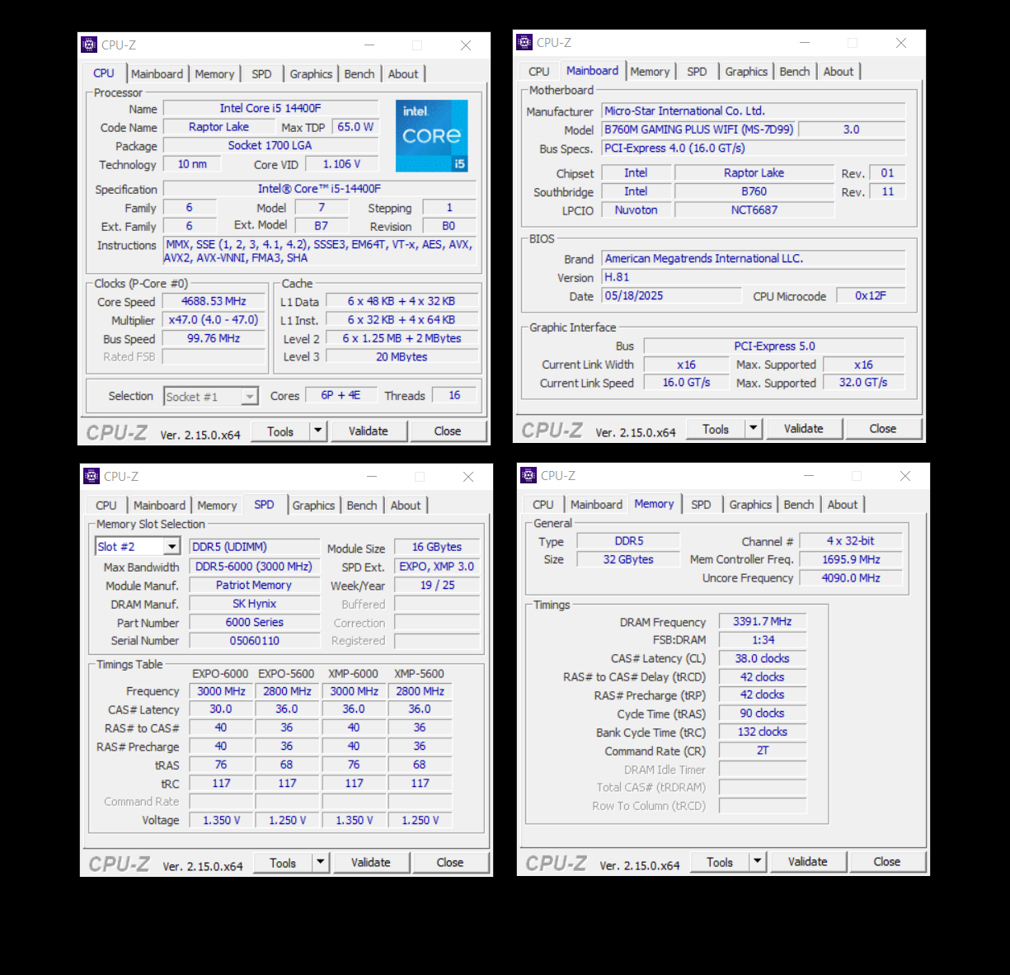Click the CPU-Z app icon in the Mainboard window title bar
The width and height of the screenshot is (1010, 975).
pyautogui.click(x=524, y=42)
